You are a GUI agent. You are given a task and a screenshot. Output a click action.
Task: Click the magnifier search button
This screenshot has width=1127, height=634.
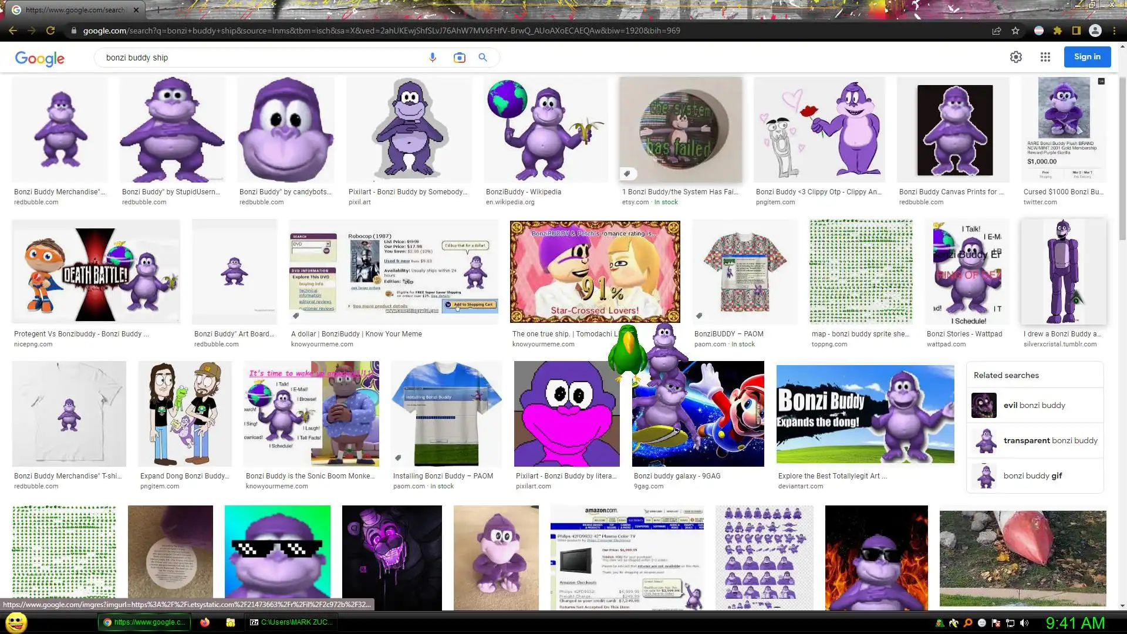(x=482, y=58)
